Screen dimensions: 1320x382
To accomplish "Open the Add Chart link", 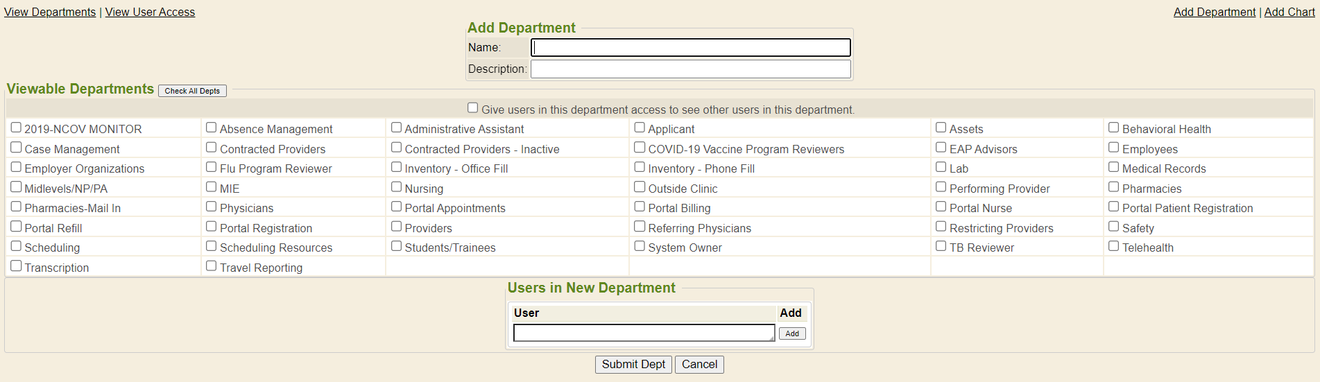I will click(x=1289, y=12).
